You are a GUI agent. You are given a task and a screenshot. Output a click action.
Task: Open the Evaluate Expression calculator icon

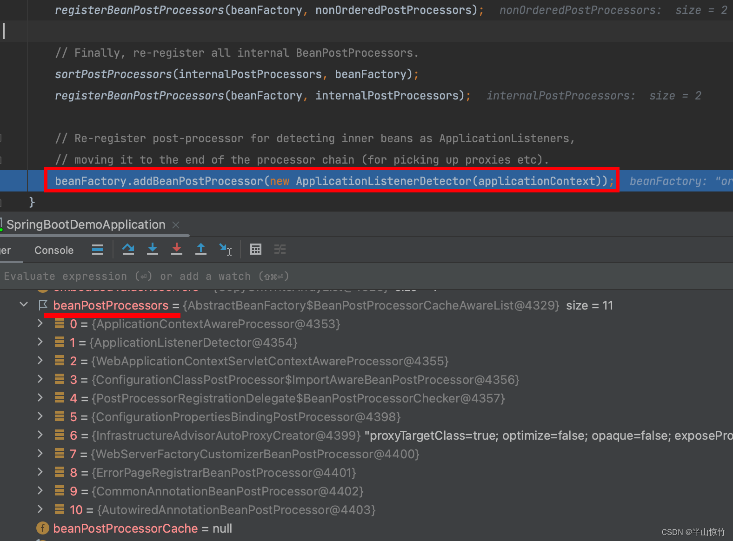point(256,250)
